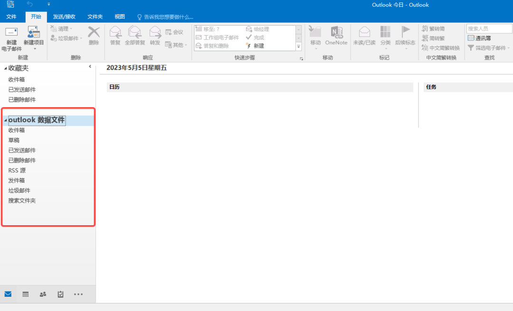Viewport: 513px width, 311px height.
Task: Click Chinese Conversion (中文简繁转换) option
Action: click(441, 48)
